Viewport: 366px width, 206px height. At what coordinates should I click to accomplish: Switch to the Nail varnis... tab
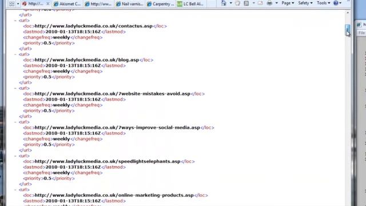click(x=130, y=4)
